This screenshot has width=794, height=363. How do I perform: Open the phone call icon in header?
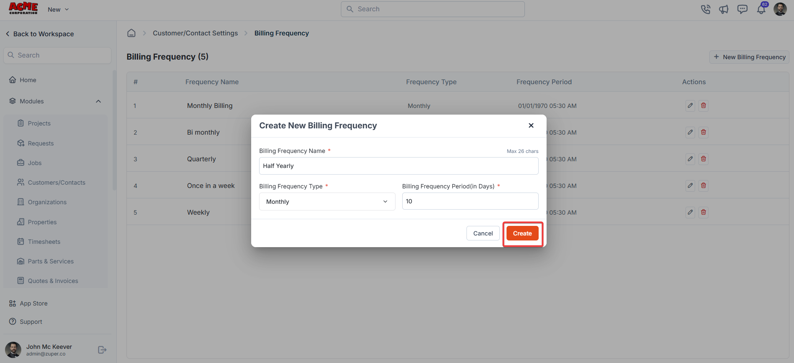(x=706, y=9)
